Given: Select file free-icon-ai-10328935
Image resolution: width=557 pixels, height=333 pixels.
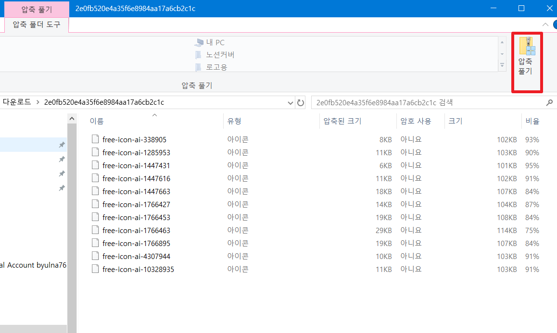Looking at the screenshot, I should 138,269.
